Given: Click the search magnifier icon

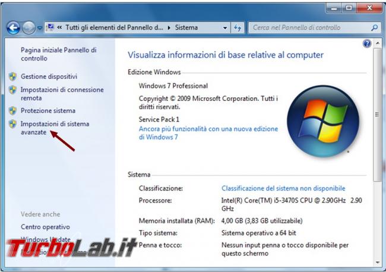Looking at the screenshot, I should (375, 27).
